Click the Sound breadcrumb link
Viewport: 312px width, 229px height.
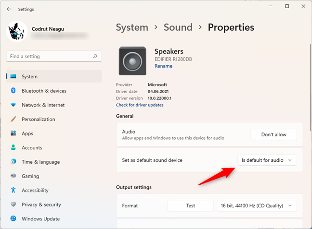coord(178,27)
